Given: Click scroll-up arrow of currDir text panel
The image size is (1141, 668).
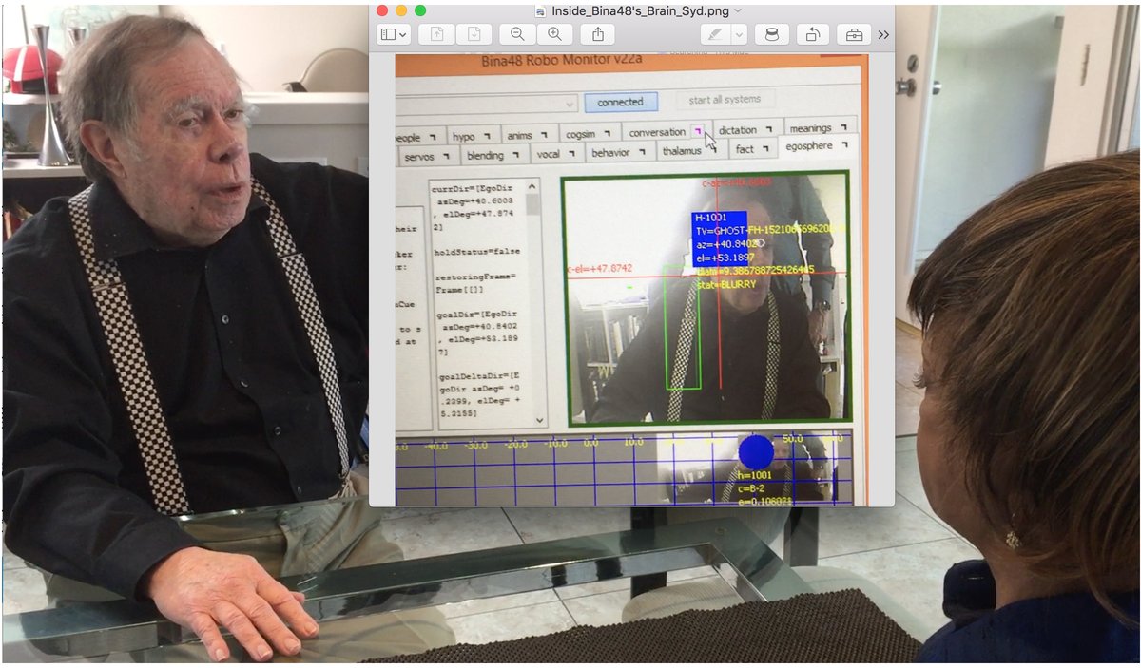Looking at the screenshot, I should point(533,186).
